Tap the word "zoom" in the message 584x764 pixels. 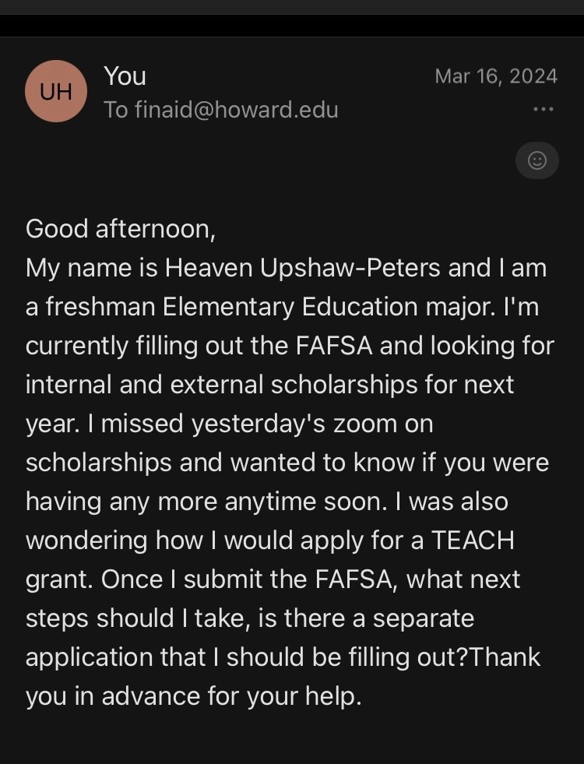[x=365, y=424]
